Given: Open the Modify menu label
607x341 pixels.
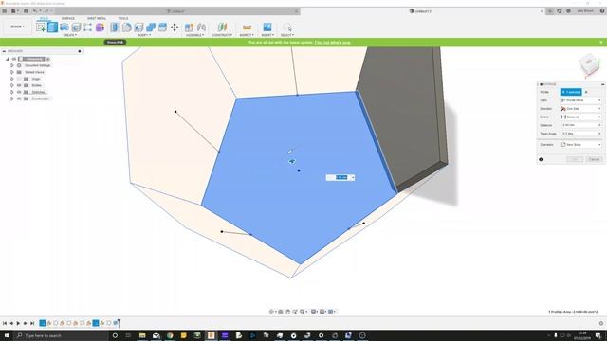Looking at the screenshot, I should [143, 35].
